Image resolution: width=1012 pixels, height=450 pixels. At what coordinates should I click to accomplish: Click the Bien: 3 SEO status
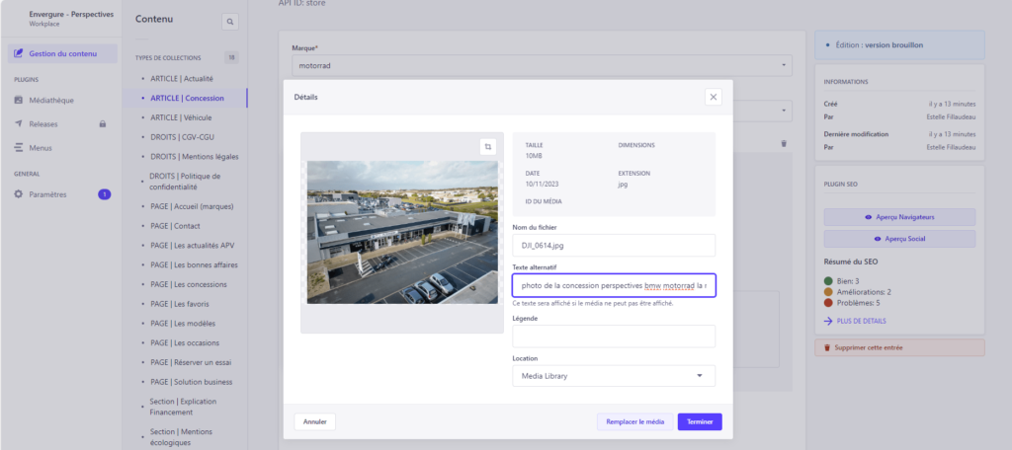click(847, 281)
